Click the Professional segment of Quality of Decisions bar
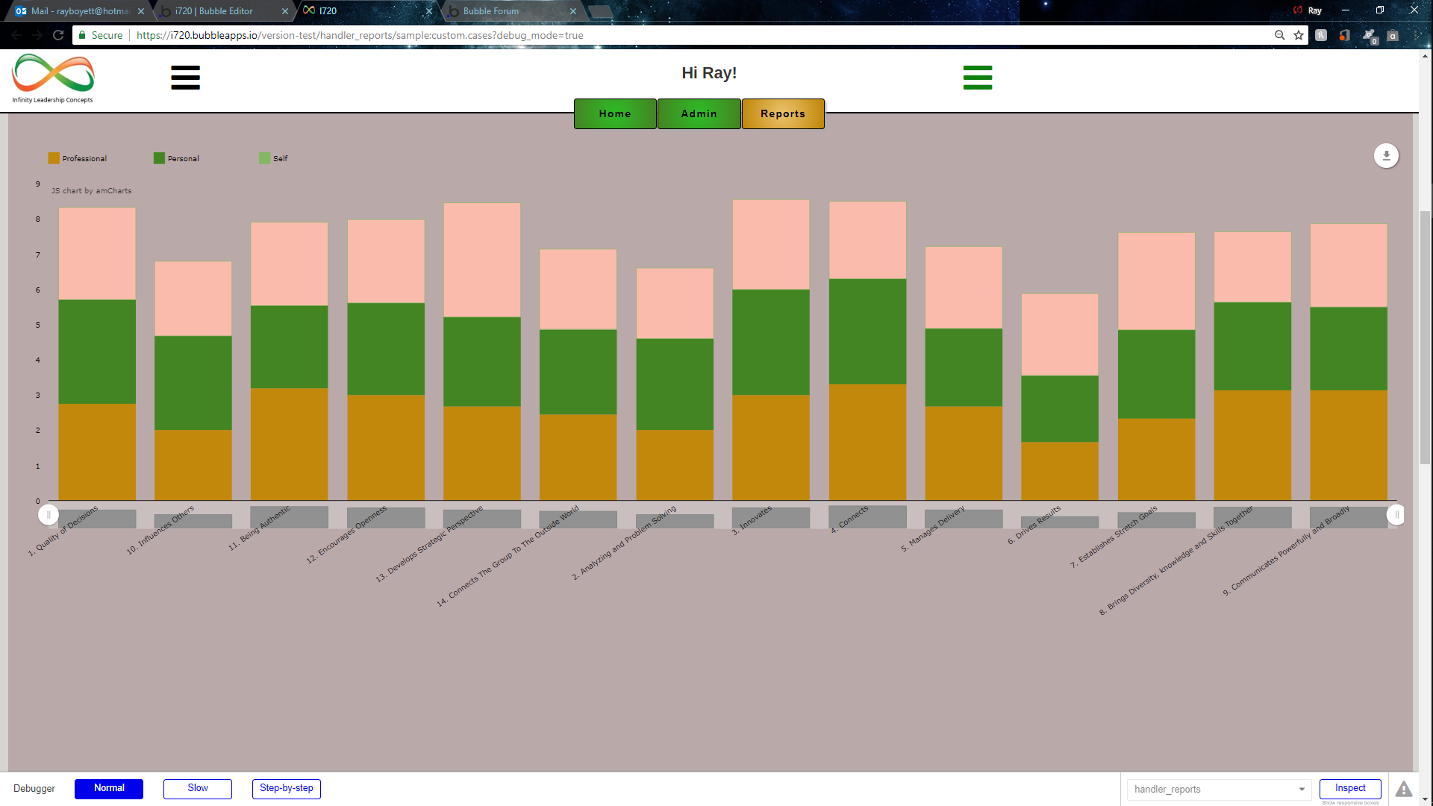 (x=97, y=452)
